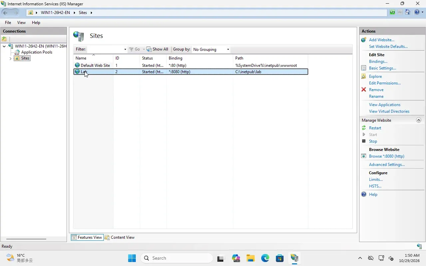Image resolution: width=426 pixels, height=266 pixels.
Task: Open the View Applications link
Action: pyautogui.click(x=385, y=104)
